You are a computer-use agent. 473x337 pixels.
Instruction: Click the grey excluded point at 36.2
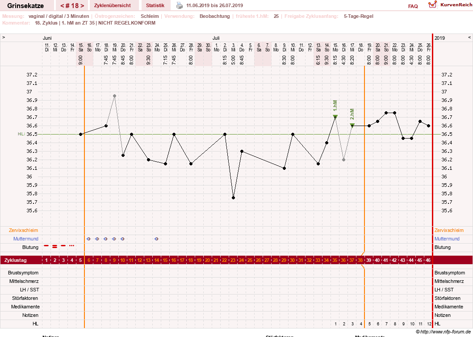point(343,160)
